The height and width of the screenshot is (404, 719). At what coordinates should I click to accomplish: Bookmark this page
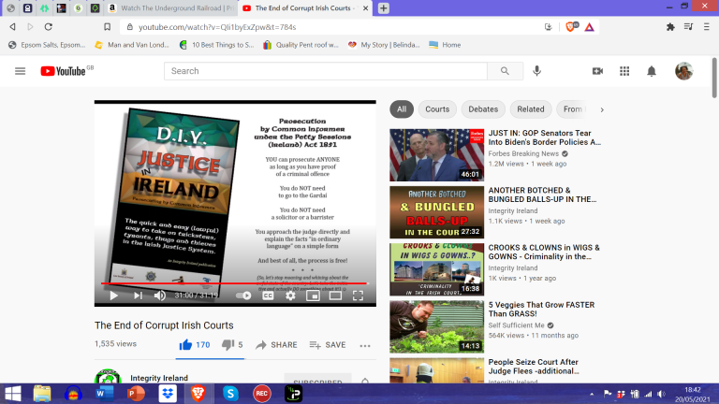click(x=108, y=27)
